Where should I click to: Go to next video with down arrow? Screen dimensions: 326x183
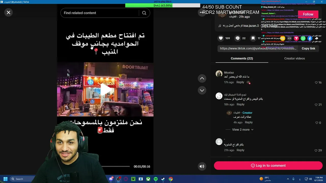[202, 90]
